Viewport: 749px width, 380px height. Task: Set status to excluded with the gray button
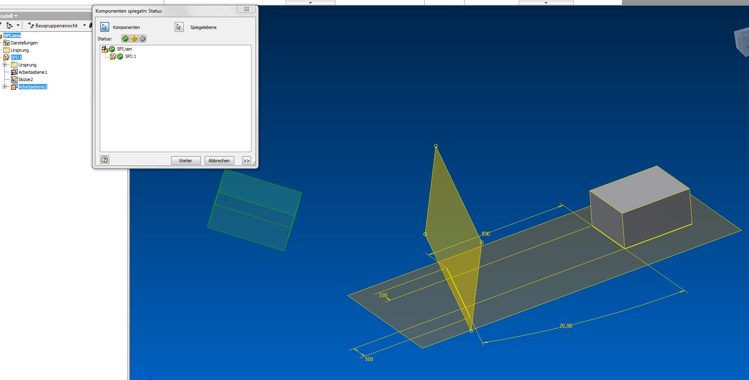[142, 39]
